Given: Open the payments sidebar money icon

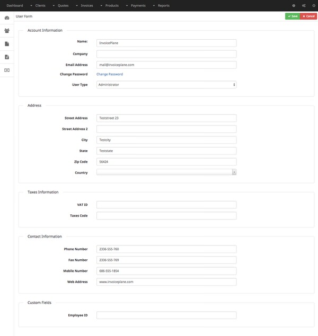Looking at the screenshot, I should (7, 70).
